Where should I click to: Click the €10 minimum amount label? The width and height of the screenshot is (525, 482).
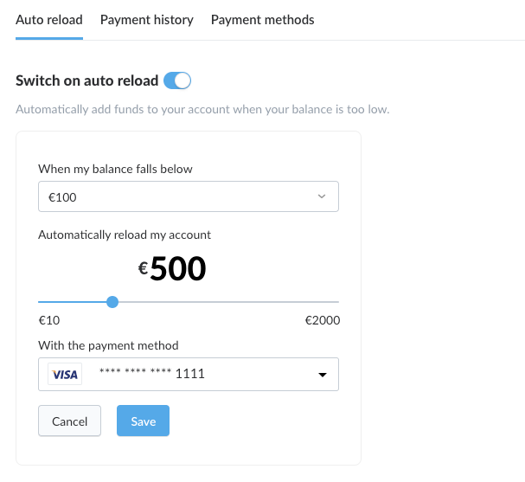click(49, 320)
